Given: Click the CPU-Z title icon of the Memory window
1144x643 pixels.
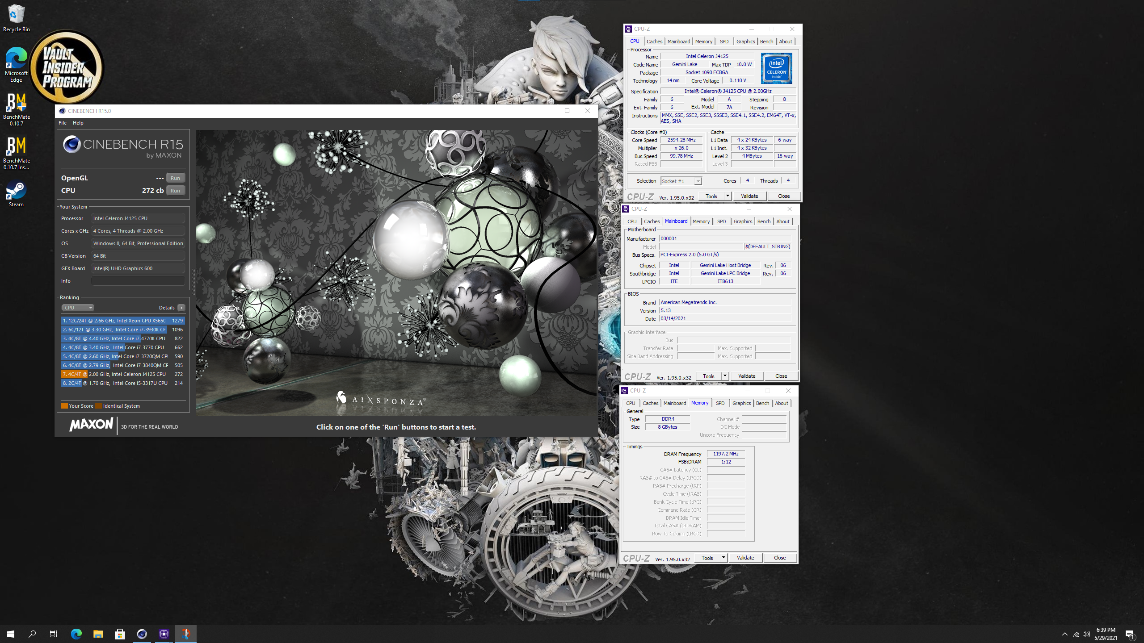Looking at the screenshot, I should tap(624, 391).
